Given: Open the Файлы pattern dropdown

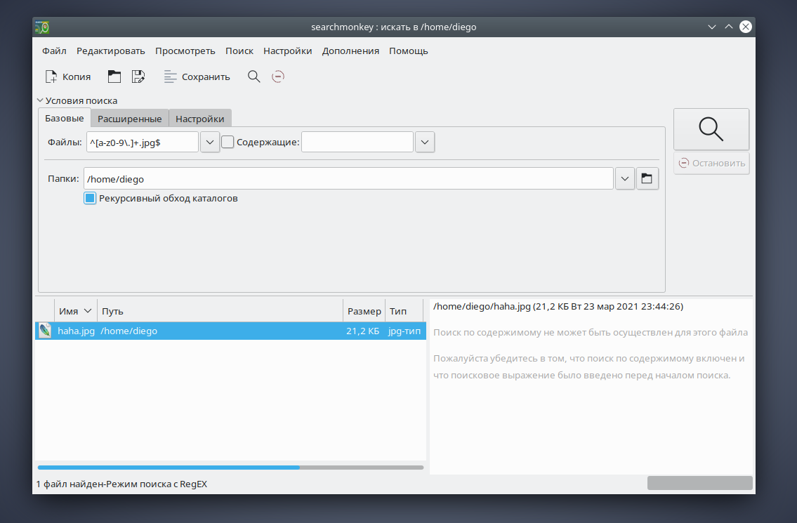Looking at the screenshot, I should point(210,143).
